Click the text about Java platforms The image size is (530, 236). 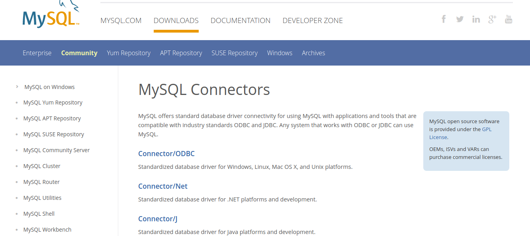[227, 232]
